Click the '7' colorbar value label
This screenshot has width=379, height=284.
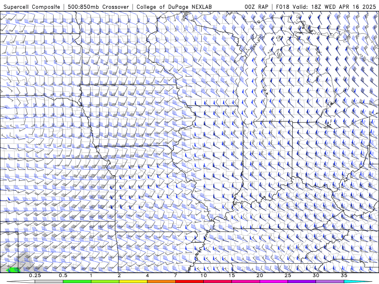tap(175, 275)
